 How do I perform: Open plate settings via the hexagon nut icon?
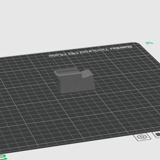point(142,137)
